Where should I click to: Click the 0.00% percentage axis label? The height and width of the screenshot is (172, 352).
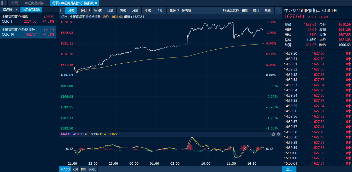point(272,75)
